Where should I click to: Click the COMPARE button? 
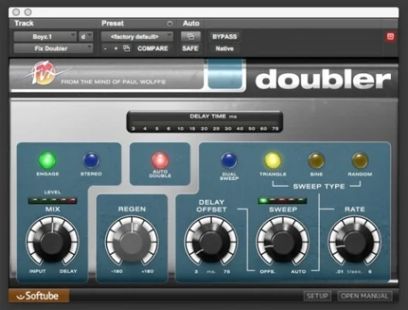click(x=153, y=49)
